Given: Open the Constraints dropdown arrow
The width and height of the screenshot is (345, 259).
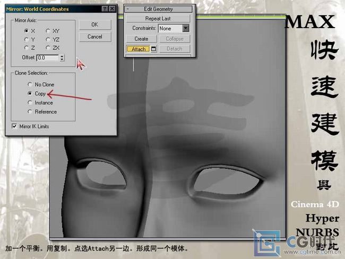Looking at the screenshot, I should (x=186, y=28).
